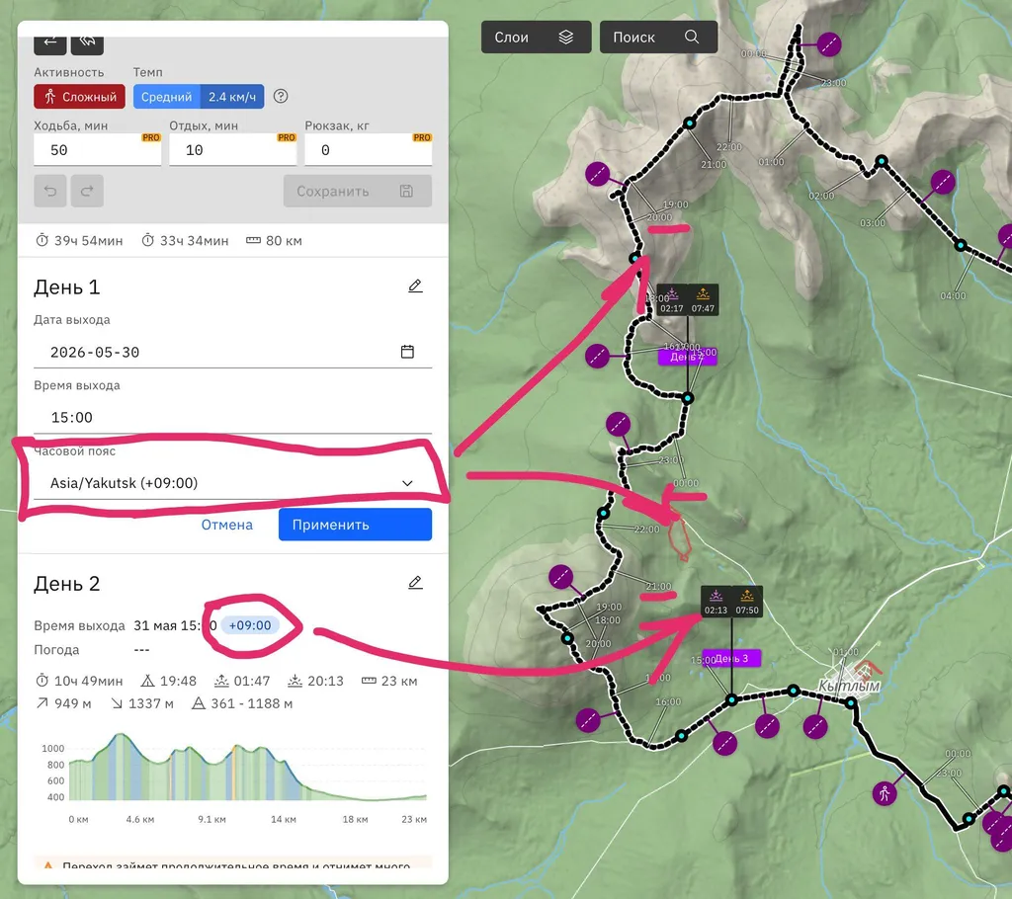1012x899 pixels.
Task: Click the Отмена link
Action: pyautogui.click(x=227, y=525)
